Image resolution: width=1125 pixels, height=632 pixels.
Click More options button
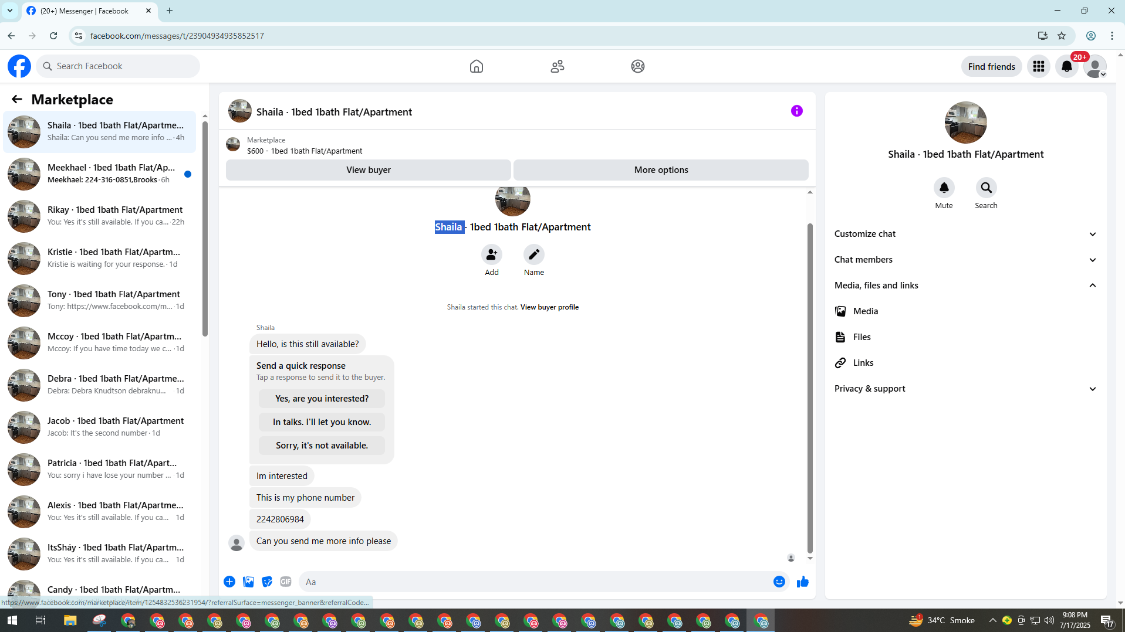[661, 170]
